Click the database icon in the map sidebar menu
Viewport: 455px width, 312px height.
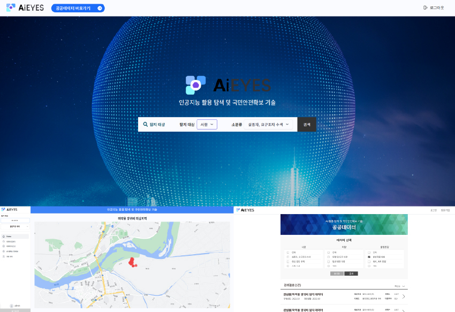pyautogui.click(x=4, y=246)
